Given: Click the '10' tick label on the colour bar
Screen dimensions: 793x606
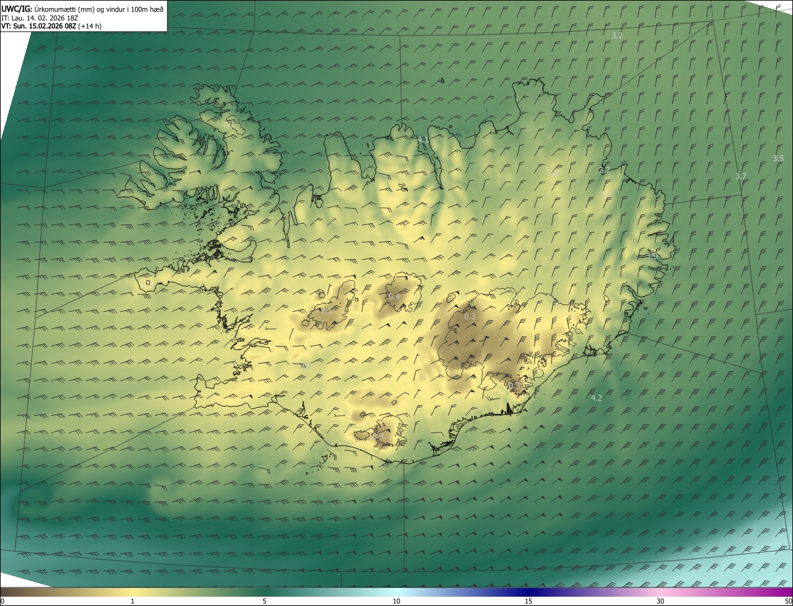Looking at the screenshot, I should [396, 601].
